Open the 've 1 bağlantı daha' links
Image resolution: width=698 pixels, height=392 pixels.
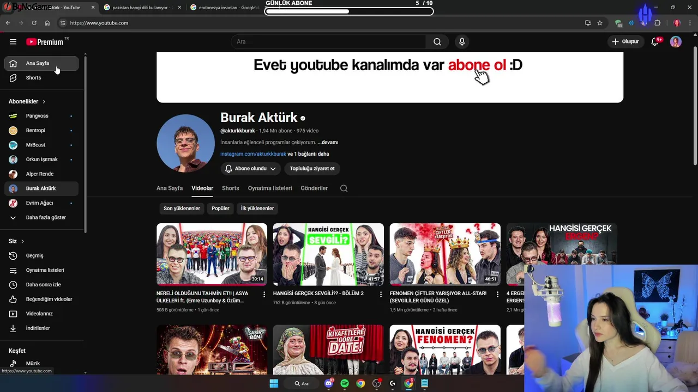(308, 154)
